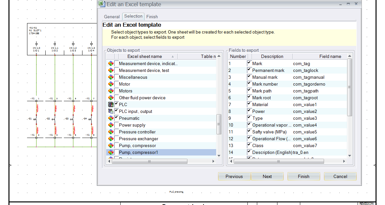385x205 pixels.
Task: Switch to the General tab
Action: point(112,17)
